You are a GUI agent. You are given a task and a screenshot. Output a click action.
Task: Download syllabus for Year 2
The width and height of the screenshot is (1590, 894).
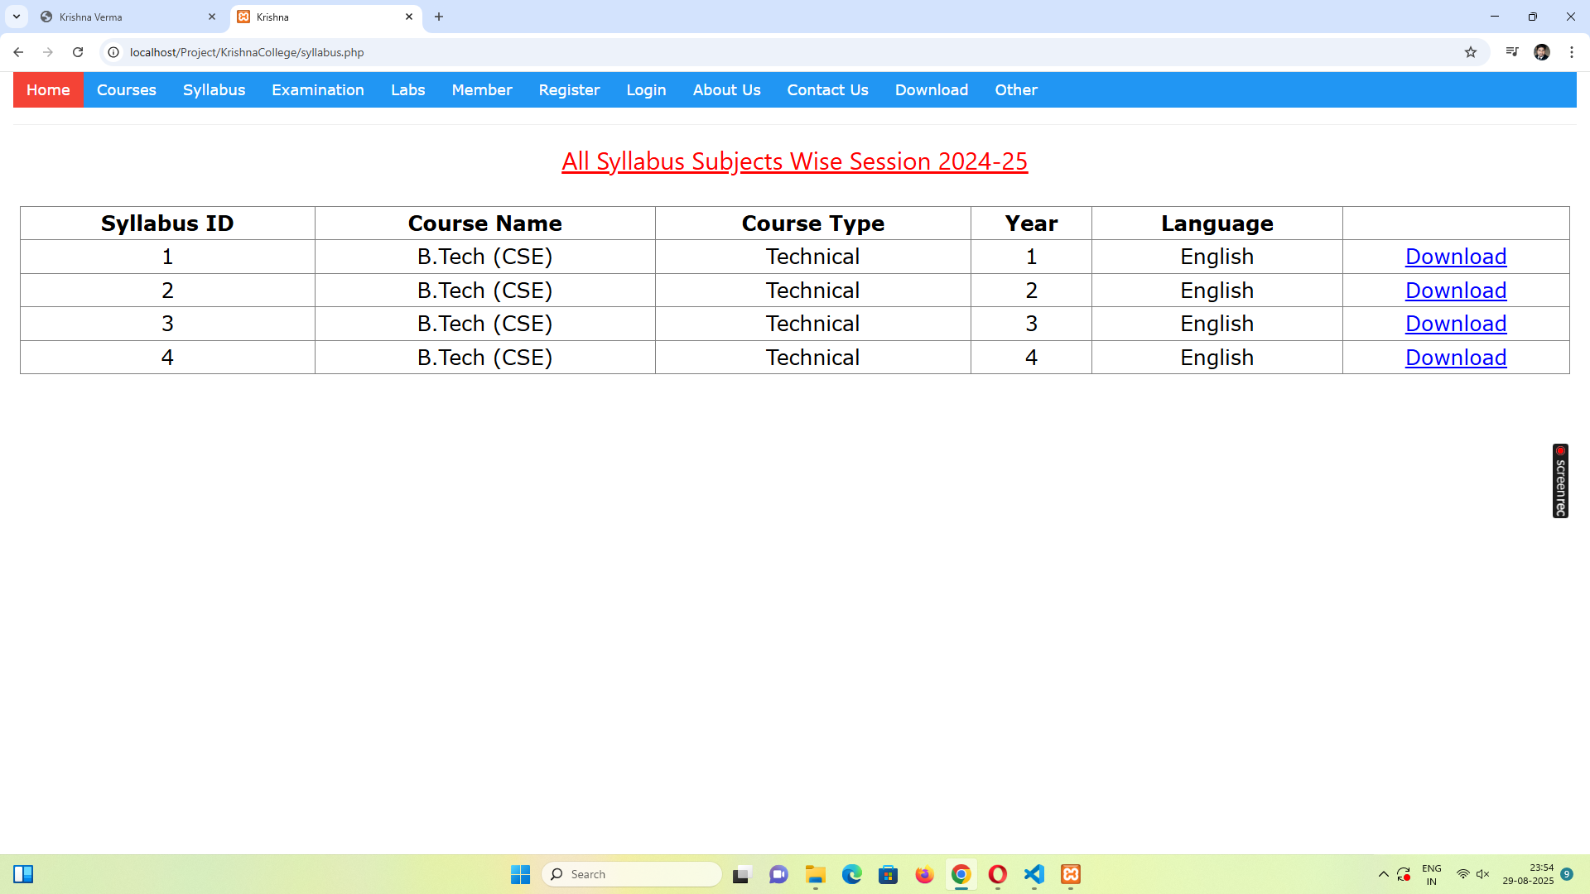click(x=1456, y=291)
